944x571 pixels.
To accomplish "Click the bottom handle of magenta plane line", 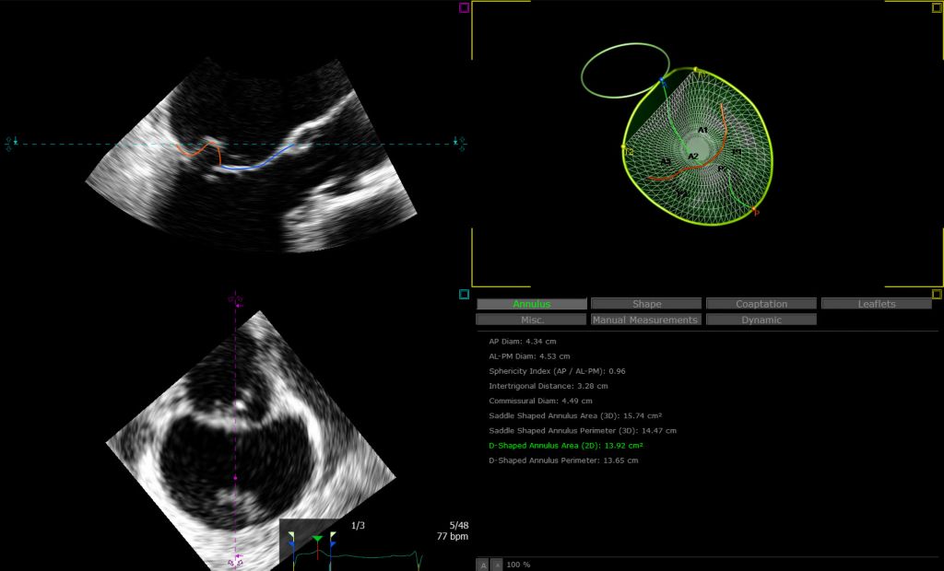I will [x=235, y=562].
